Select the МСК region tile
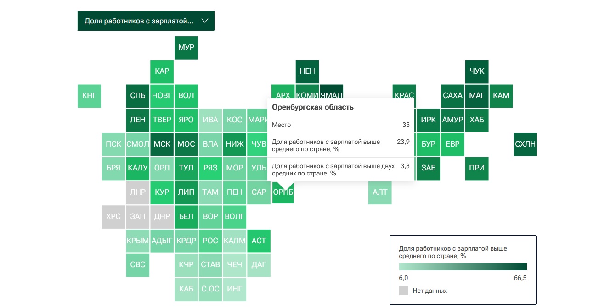Viewport: 599px width, 307px height. coord(162,144)
